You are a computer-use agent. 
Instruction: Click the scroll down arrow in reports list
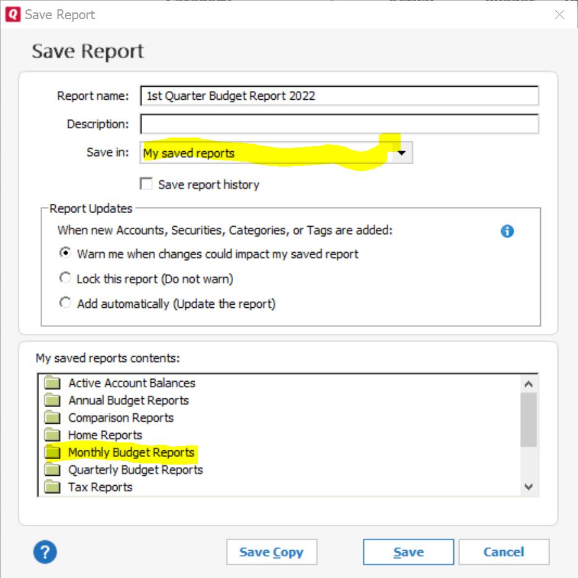pos(528,487)
